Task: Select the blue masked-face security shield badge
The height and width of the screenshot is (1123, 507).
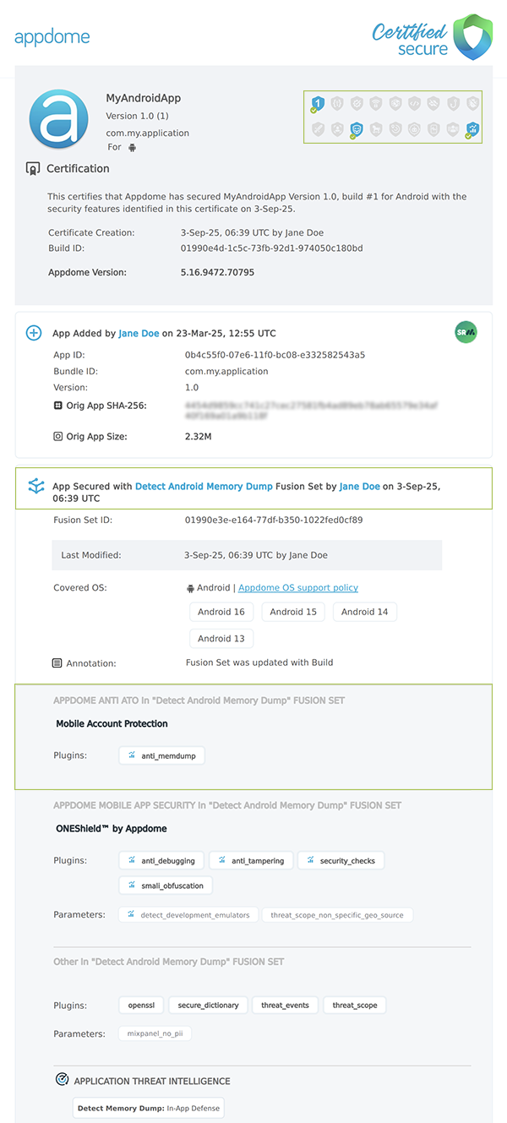Action: [355, 128]
